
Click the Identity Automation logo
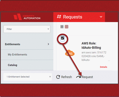point(27,17)
